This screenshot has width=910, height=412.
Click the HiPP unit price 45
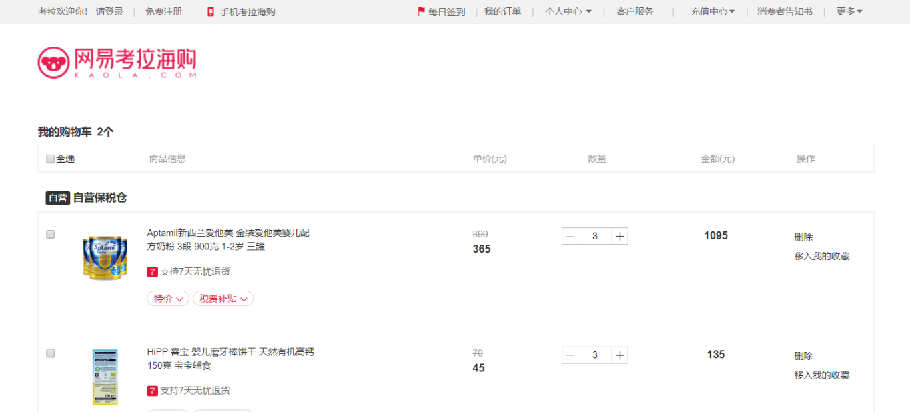pos(478,368)
